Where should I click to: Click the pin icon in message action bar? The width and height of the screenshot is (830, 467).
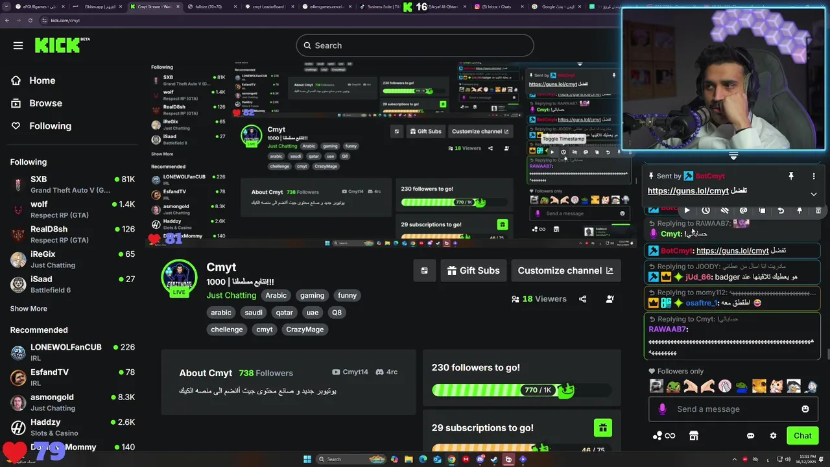pyautogui.click(x=800, y=210)
